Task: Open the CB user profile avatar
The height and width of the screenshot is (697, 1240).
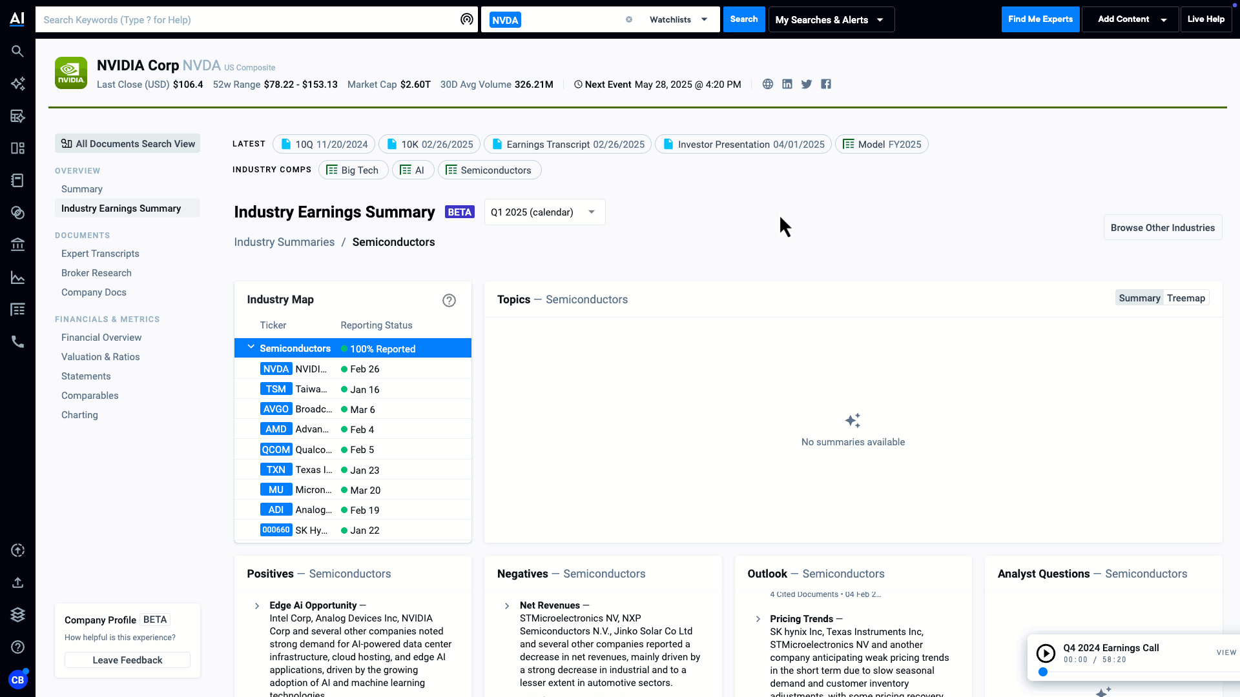Action: tap(17, 680)
